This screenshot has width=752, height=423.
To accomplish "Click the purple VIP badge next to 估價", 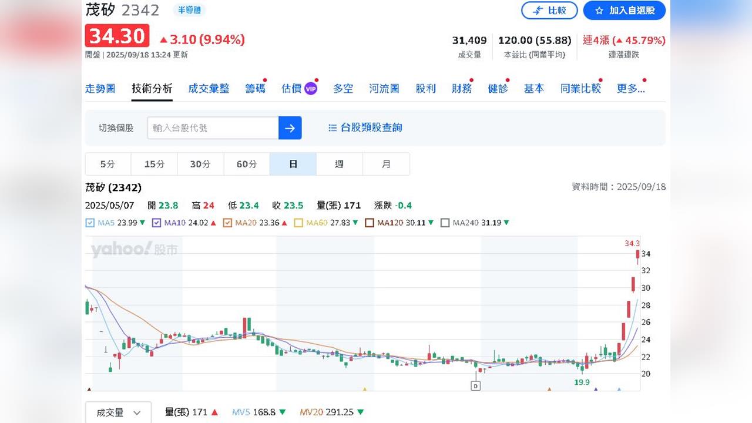I will point(311,89).
